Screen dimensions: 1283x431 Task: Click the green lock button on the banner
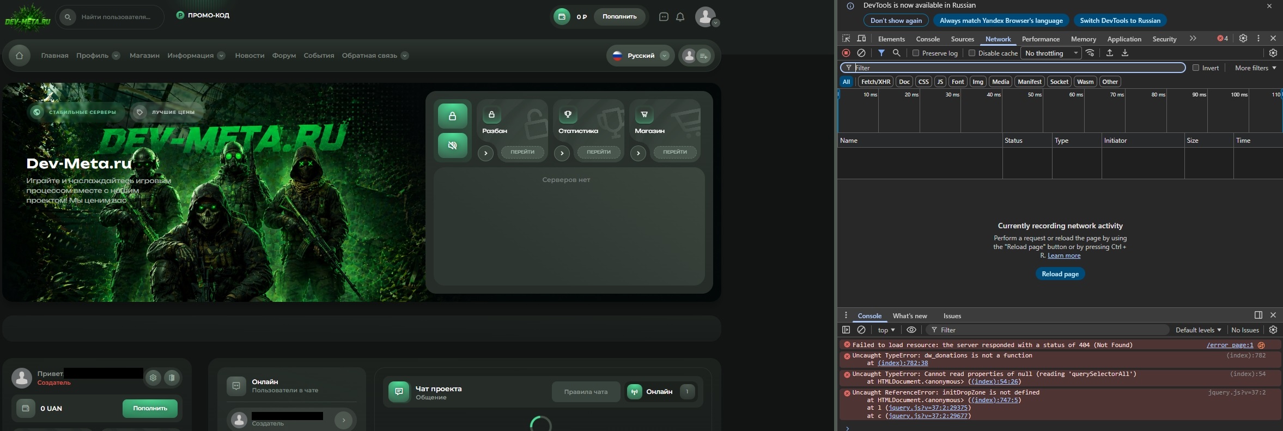[x=453, y=116]
